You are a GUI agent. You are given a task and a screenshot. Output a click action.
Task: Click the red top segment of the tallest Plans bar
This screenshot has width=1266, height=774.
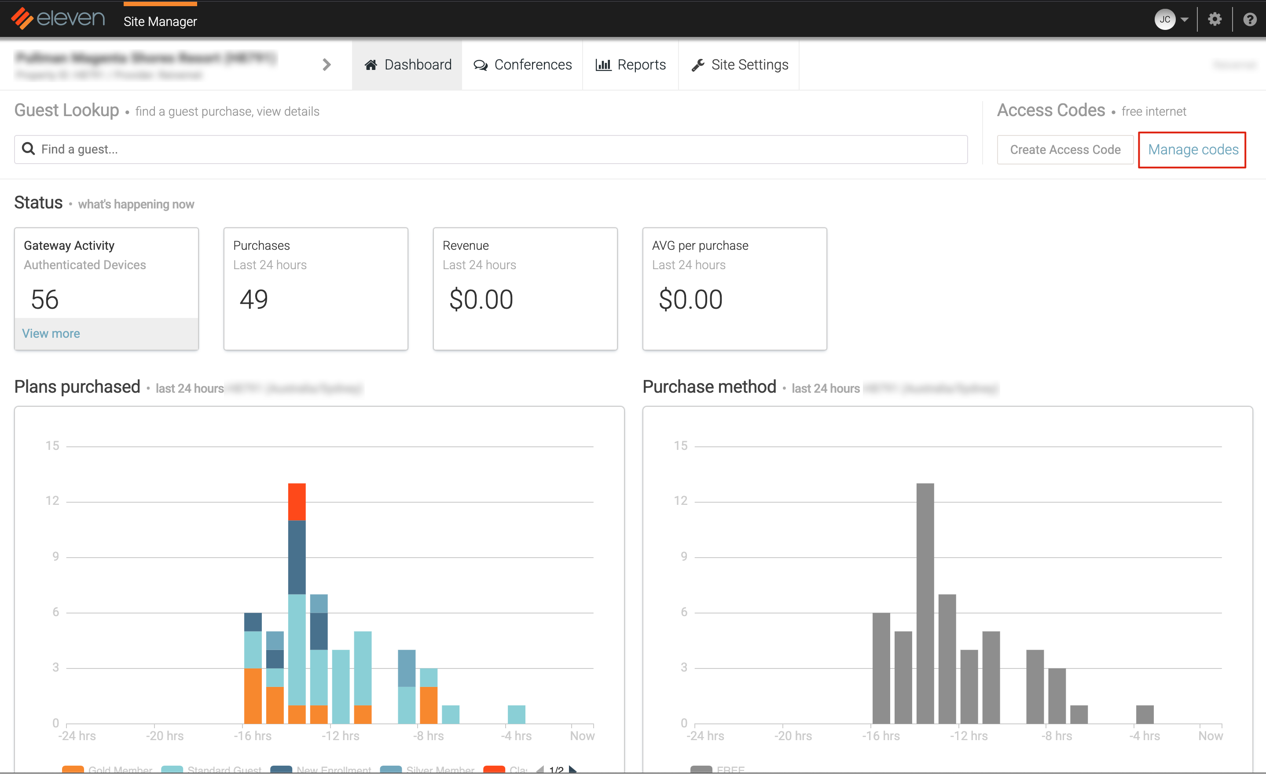tap(297, 502)
